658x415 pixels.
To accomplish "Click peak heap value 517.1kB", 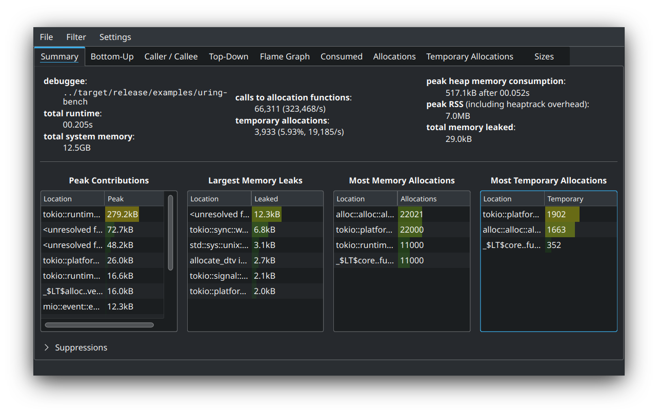I will point(487,93).
